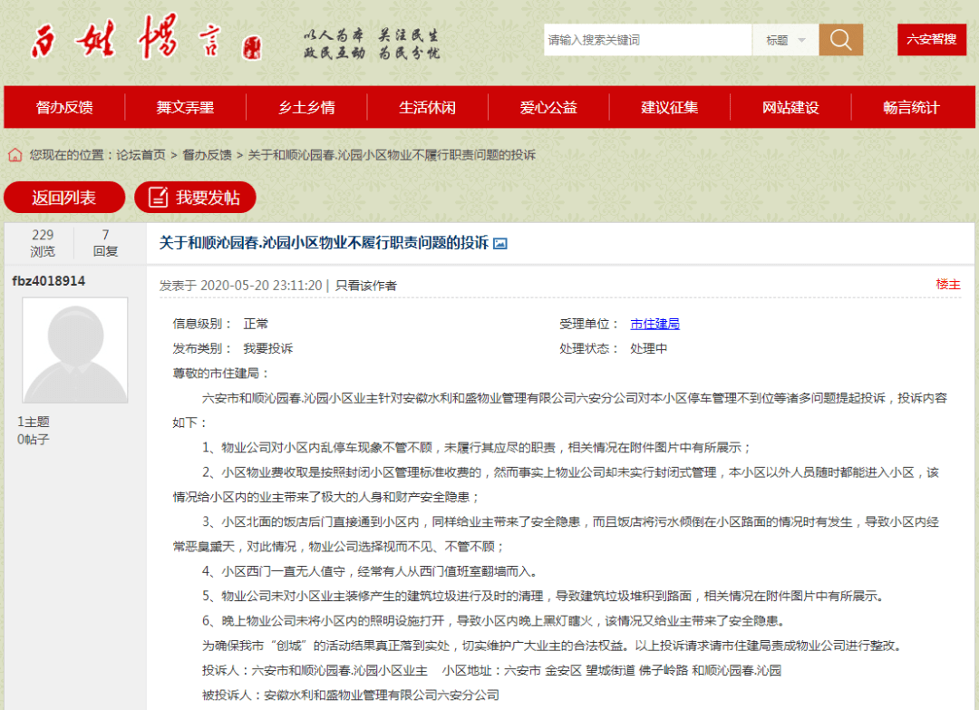Image resolution: width=979 pixels, height=710 pixels.
Task: Click the dropdown arrow next to 标题
Action: tap(802, 41)
